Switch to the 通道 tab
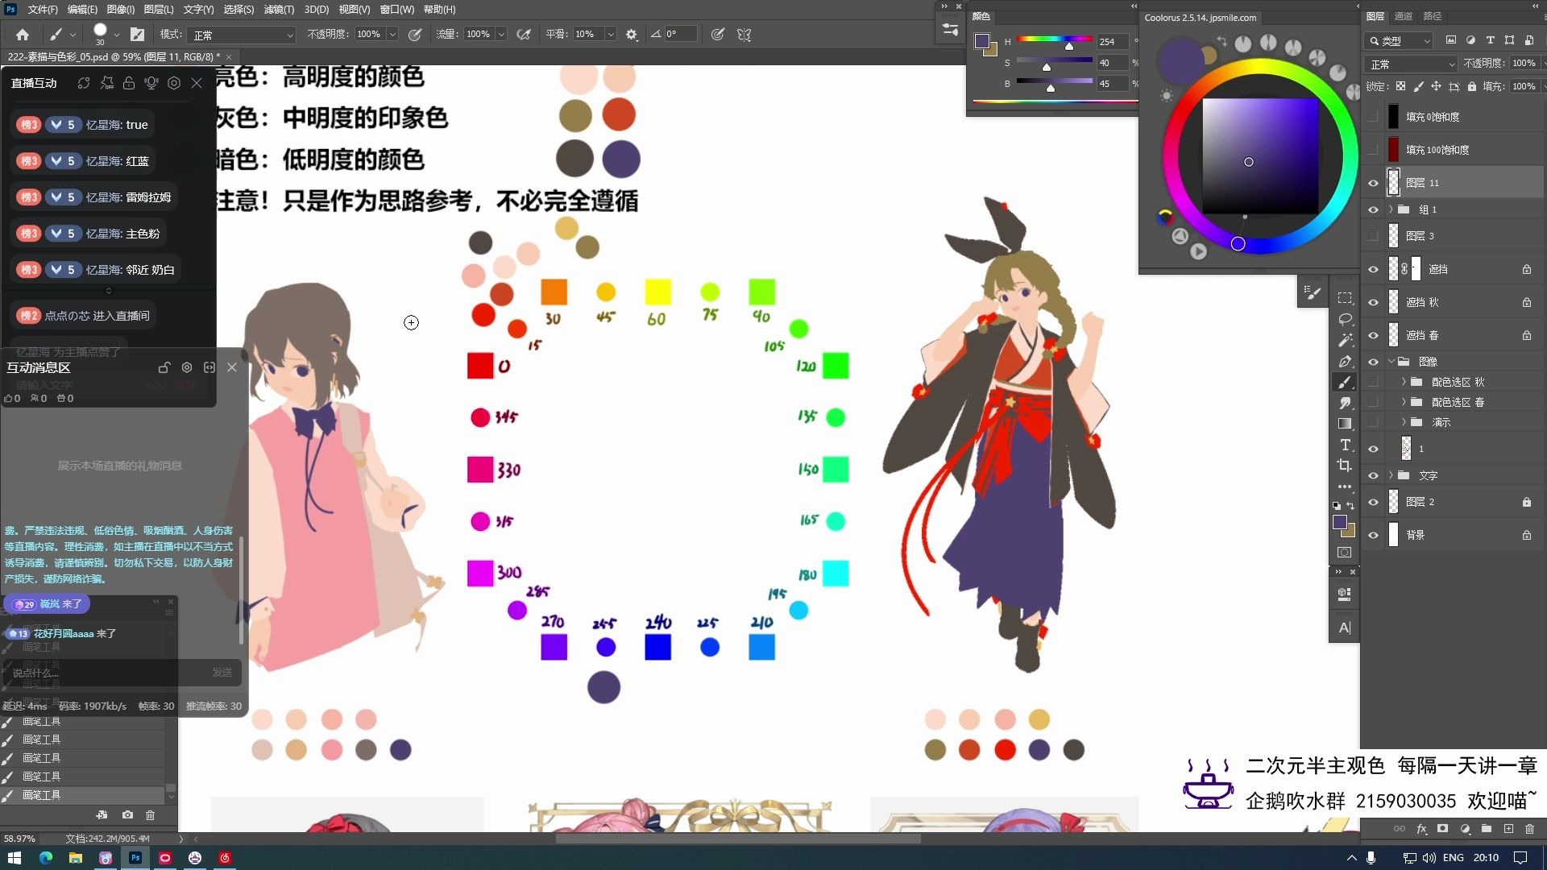1547x870 pixels. point(1404,16)
